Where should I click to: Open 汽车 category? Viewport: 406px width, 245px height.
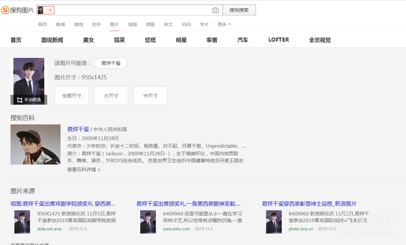click(242, 40)
